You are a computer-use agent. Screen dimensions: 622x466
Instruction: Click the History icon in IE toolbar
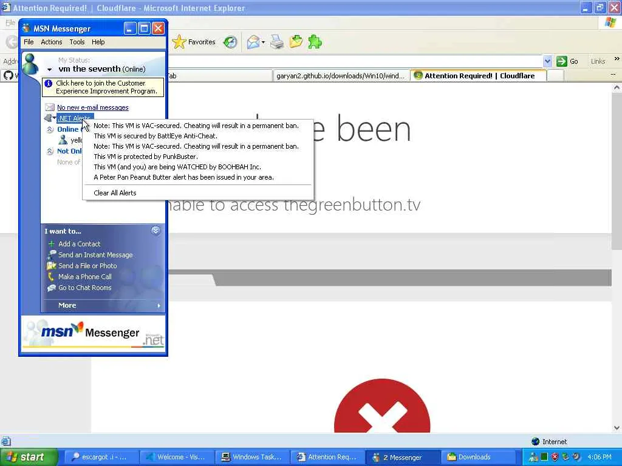click(x=230, y=42)
